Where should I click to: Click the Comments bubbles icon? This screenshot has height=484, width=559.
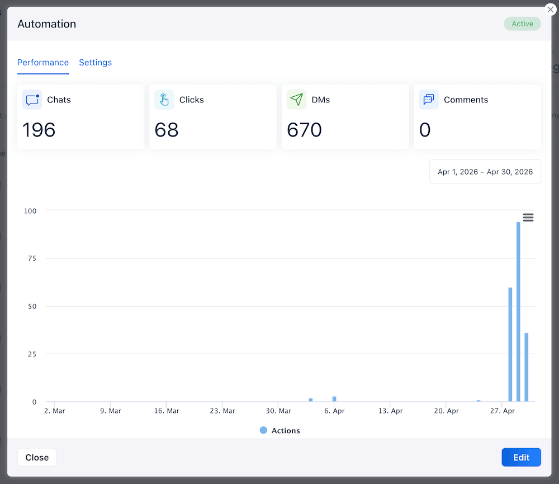[x=429, y=100]
